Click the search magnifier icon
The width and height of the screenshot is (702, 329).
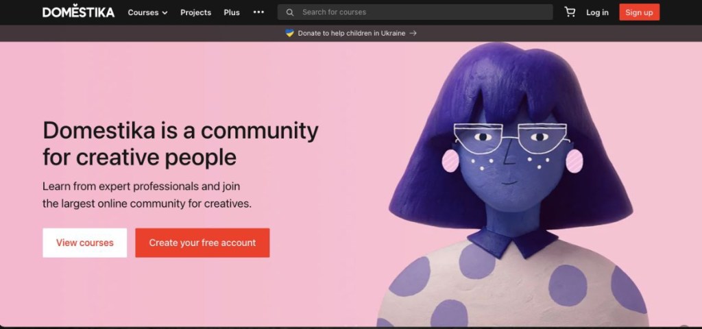click(x=290, y=12)
